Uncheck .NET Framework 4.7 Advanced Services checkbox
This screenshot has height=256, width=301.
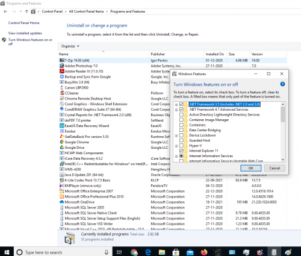181,110
